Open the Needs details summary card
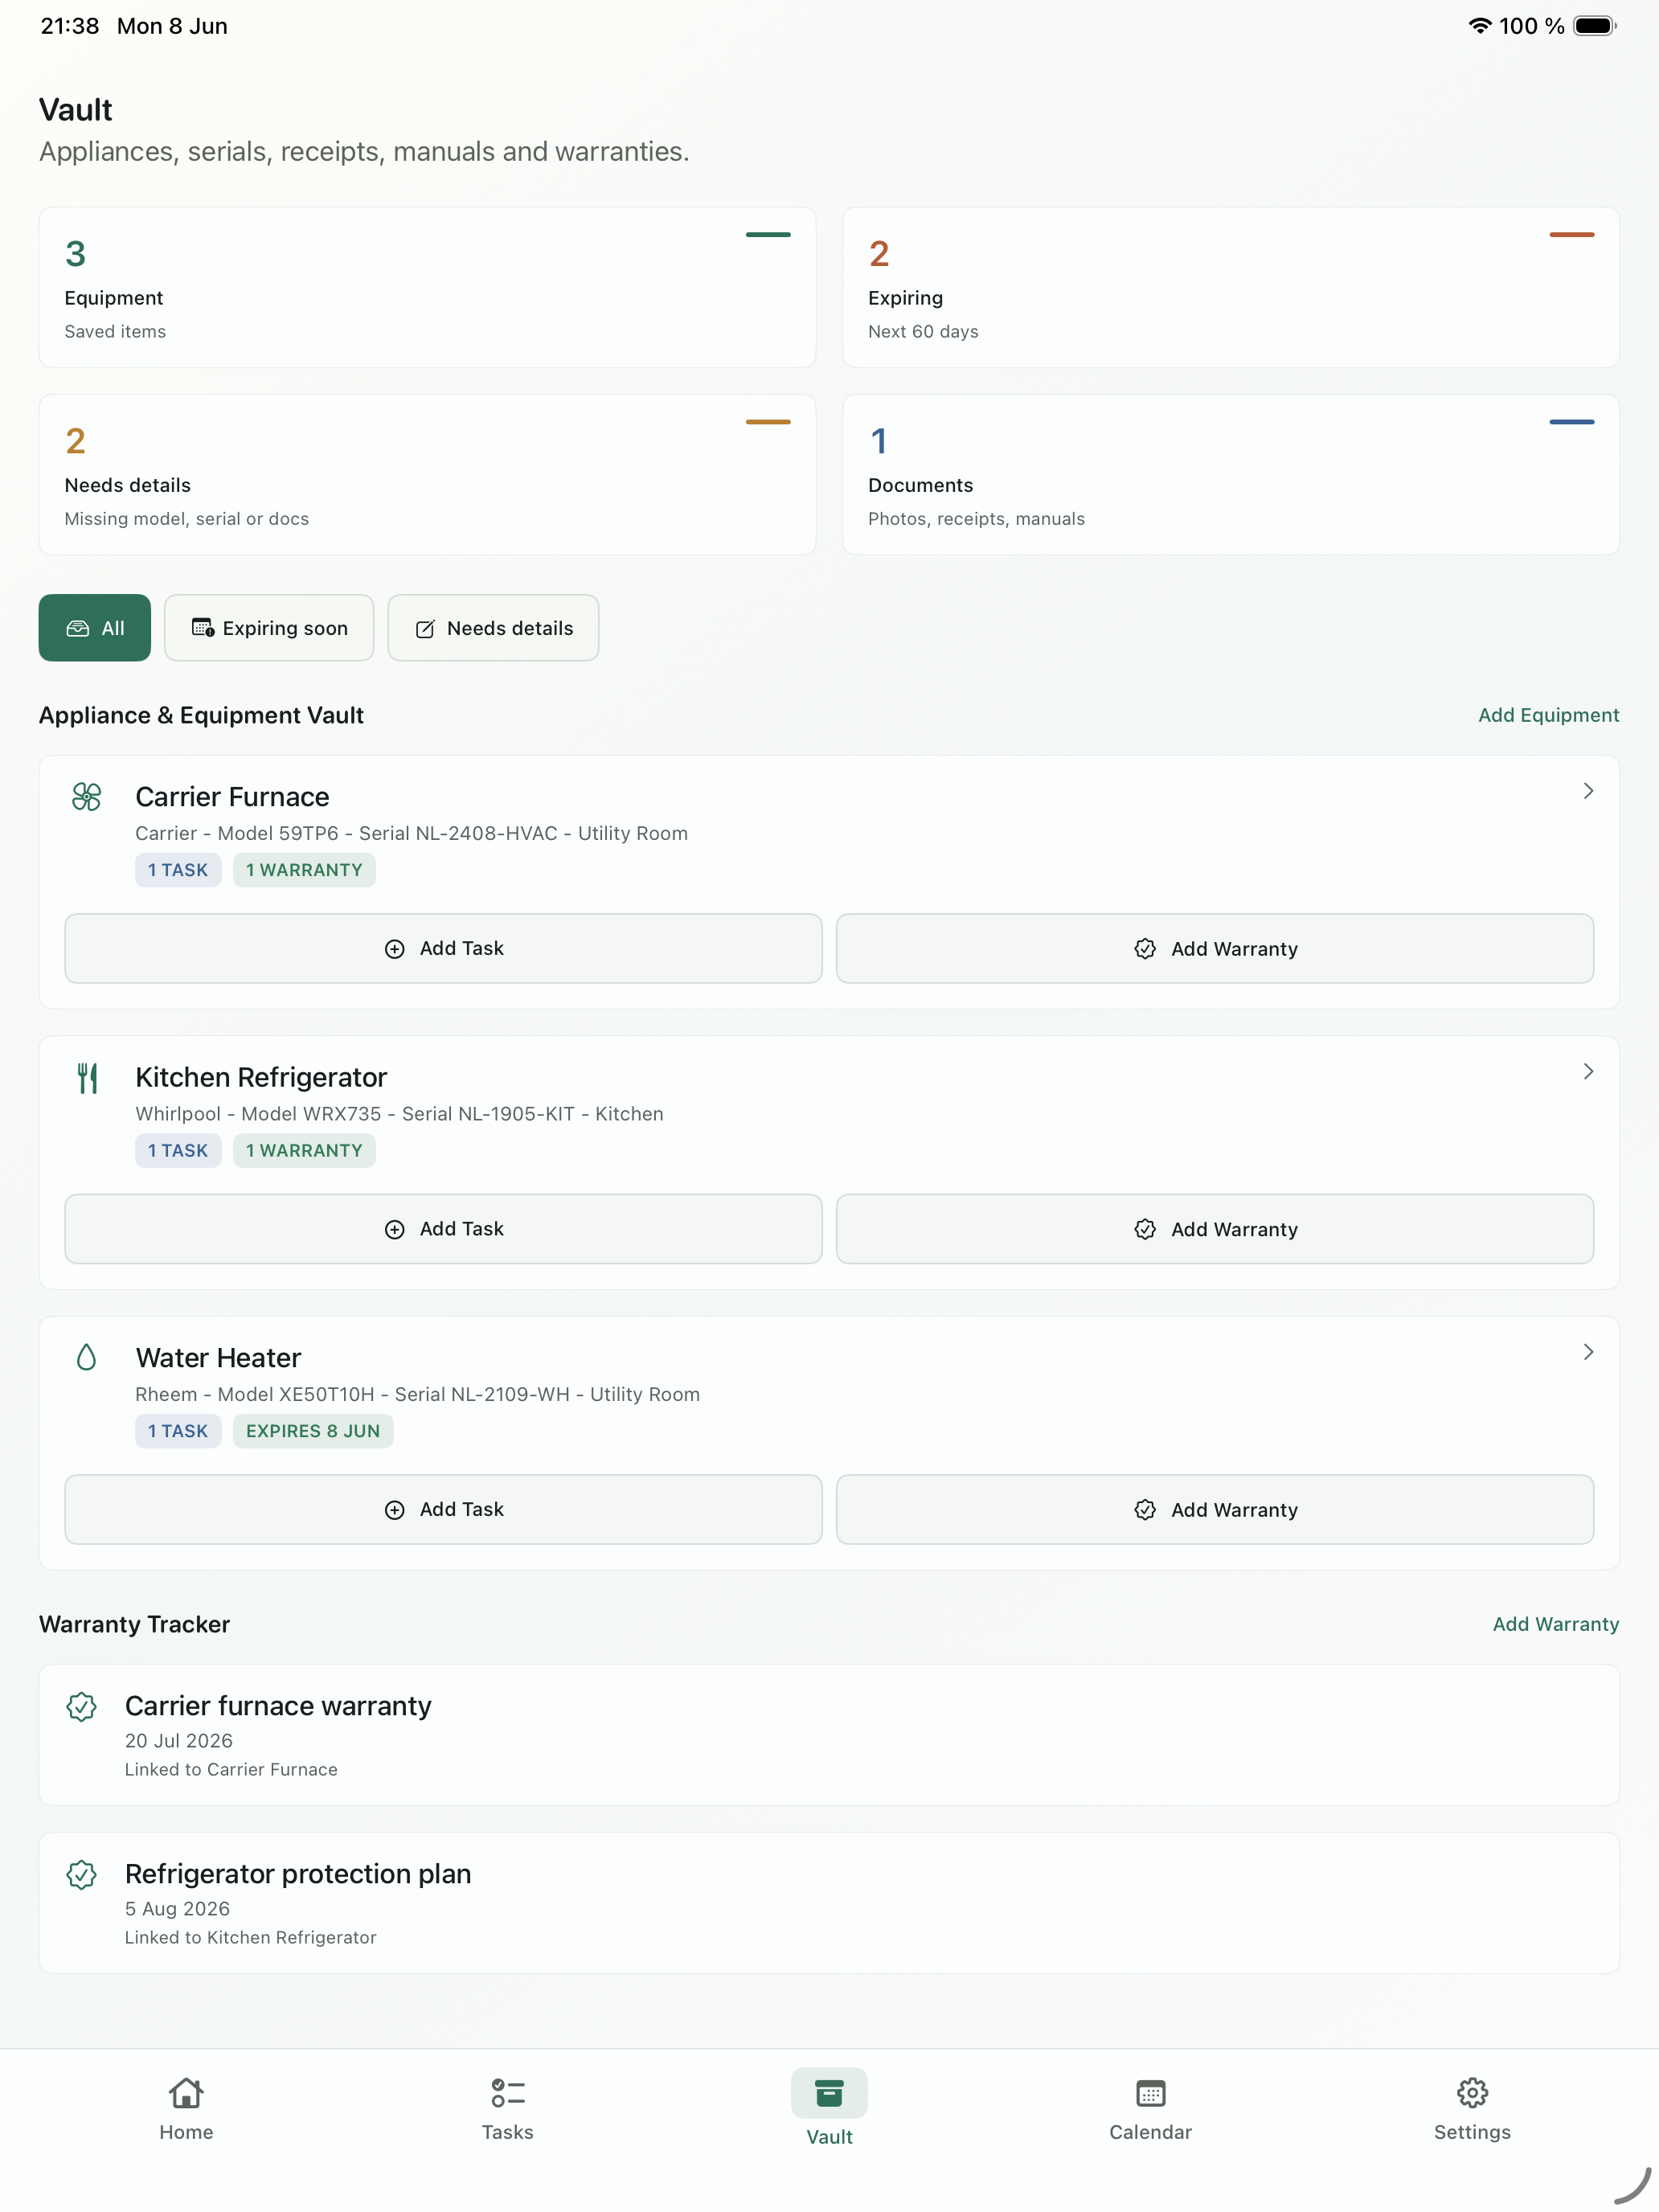 (427, 474)
